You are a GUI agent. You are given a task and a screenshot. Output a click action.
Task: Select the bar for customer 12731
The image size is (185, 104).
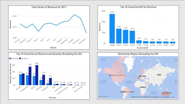tap(159, 42)
